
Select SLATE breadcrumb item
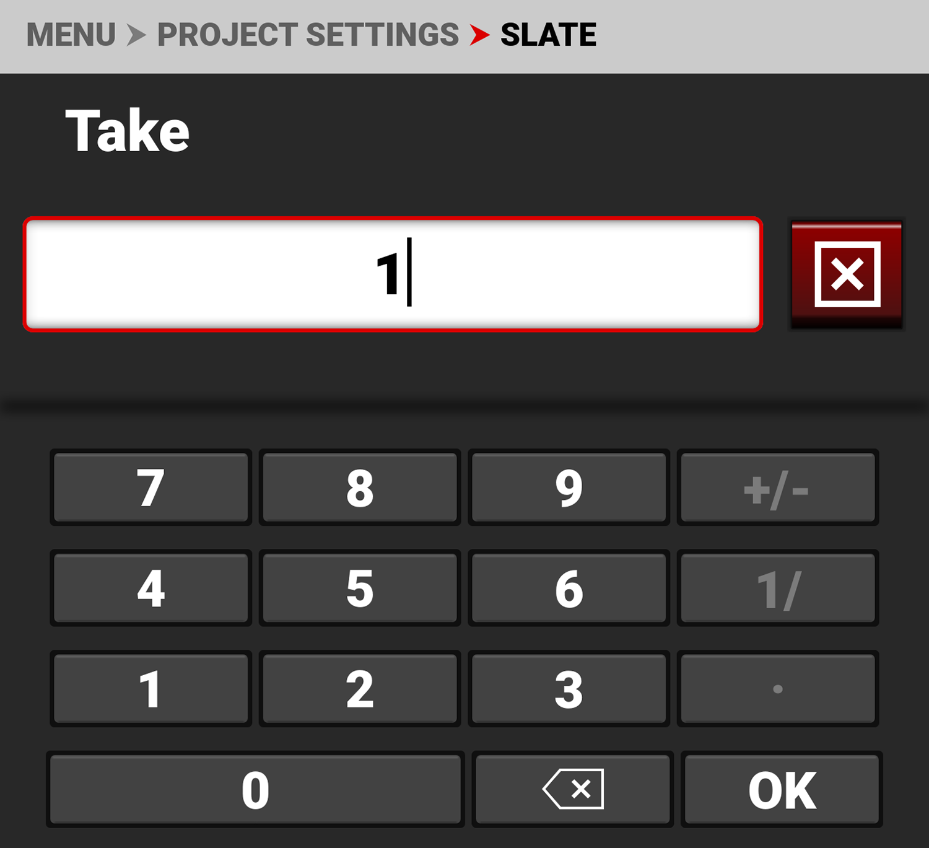(548, 35)
